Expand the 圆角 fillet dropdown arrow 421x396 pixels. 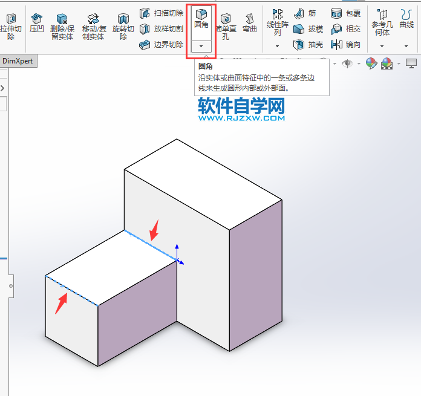coord(201,47)
